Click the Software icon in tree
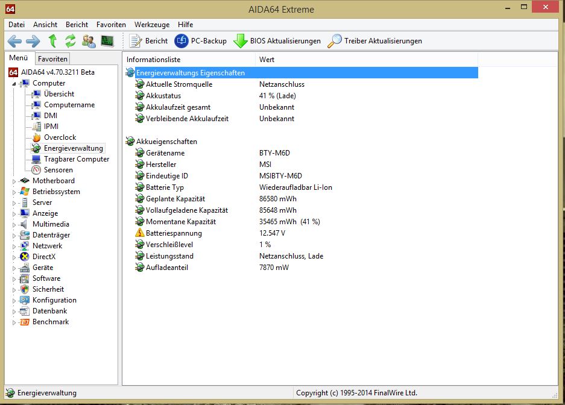The image size is (565, 405). click(x=25, y=278)
